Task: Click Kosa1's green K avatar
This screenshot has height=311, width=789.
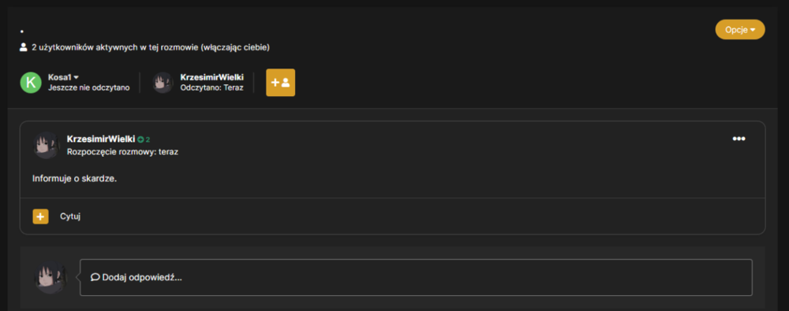Action: tap(31, 83)
